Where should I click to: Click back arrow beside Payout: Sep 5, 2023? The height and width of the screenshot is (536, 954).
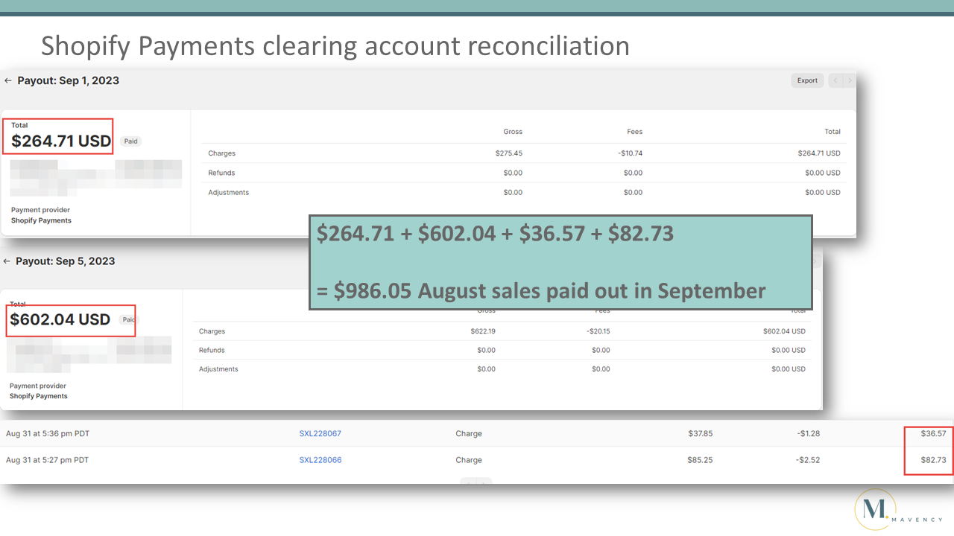(x=7, y=261)
